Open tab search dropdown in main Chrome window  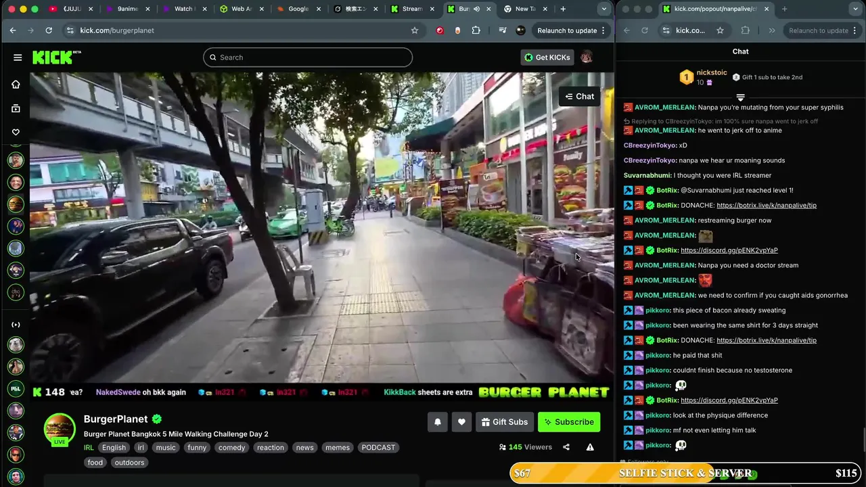[603, 9]
